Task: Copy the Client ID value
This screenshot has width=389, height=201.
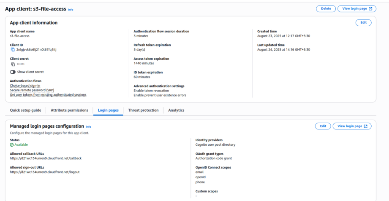Action: 13,50
